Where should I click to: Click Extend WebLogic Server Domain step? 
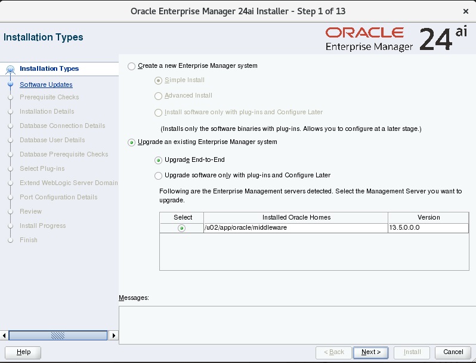click(69, 183)
